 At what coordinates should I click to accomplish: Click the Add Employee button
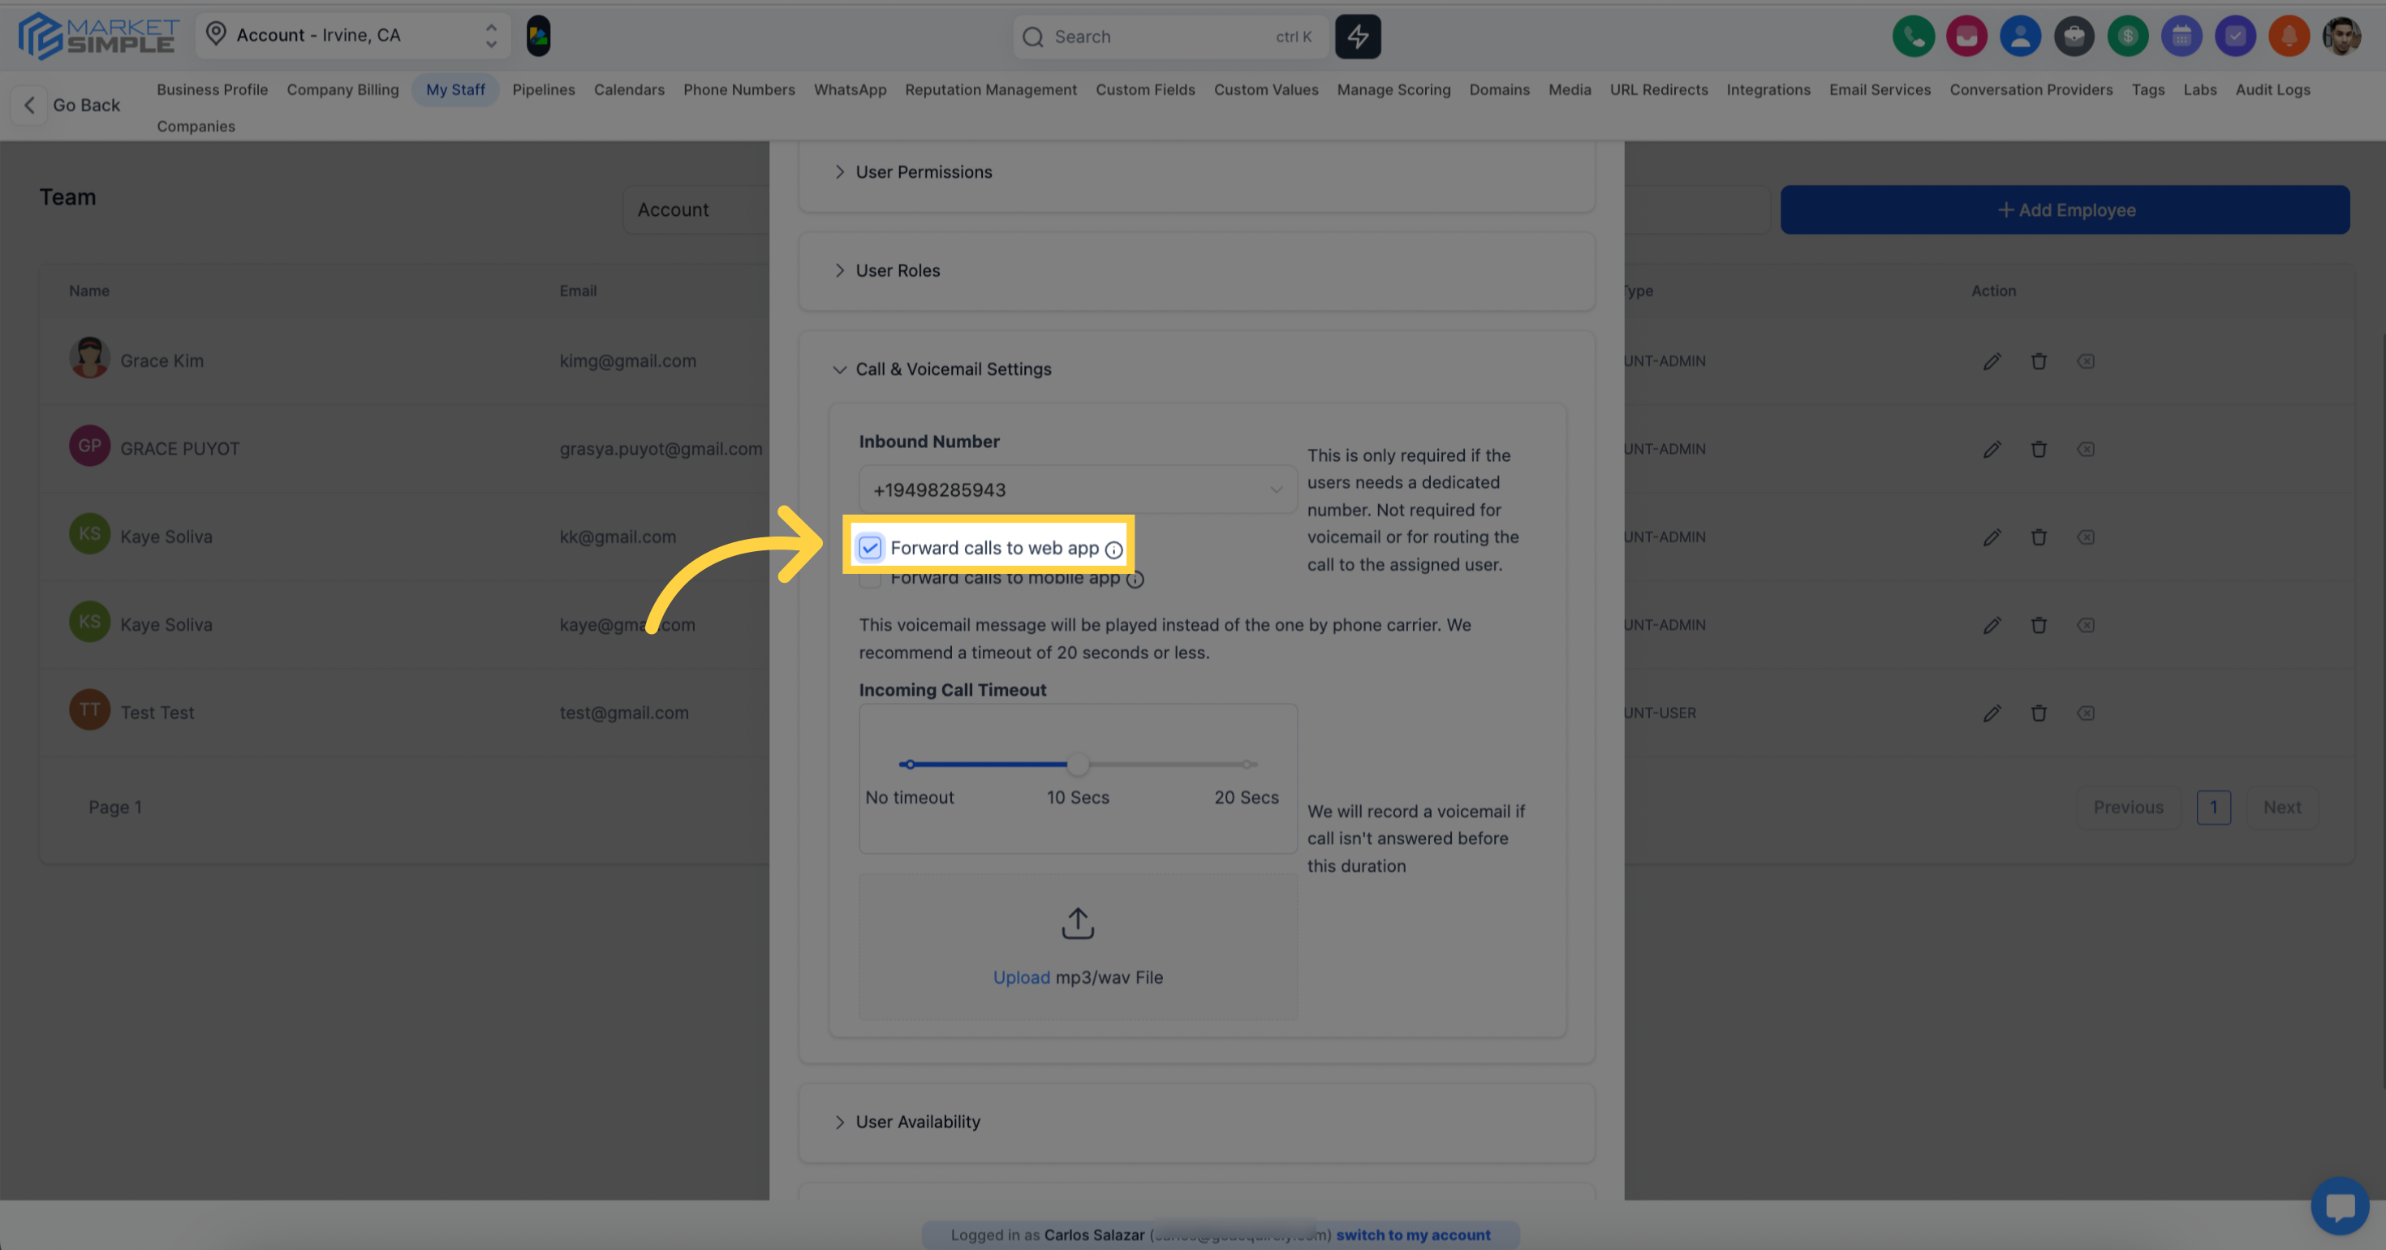click(2064, 210)
